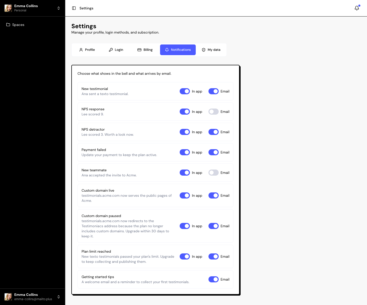Viewport: 367px width, 305px height.
Task: Enable Email for NPS response
Action: click(214, 112)
